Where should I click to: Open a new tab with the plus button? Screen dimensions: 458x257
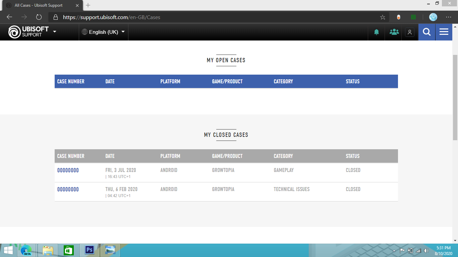point(88,5)
